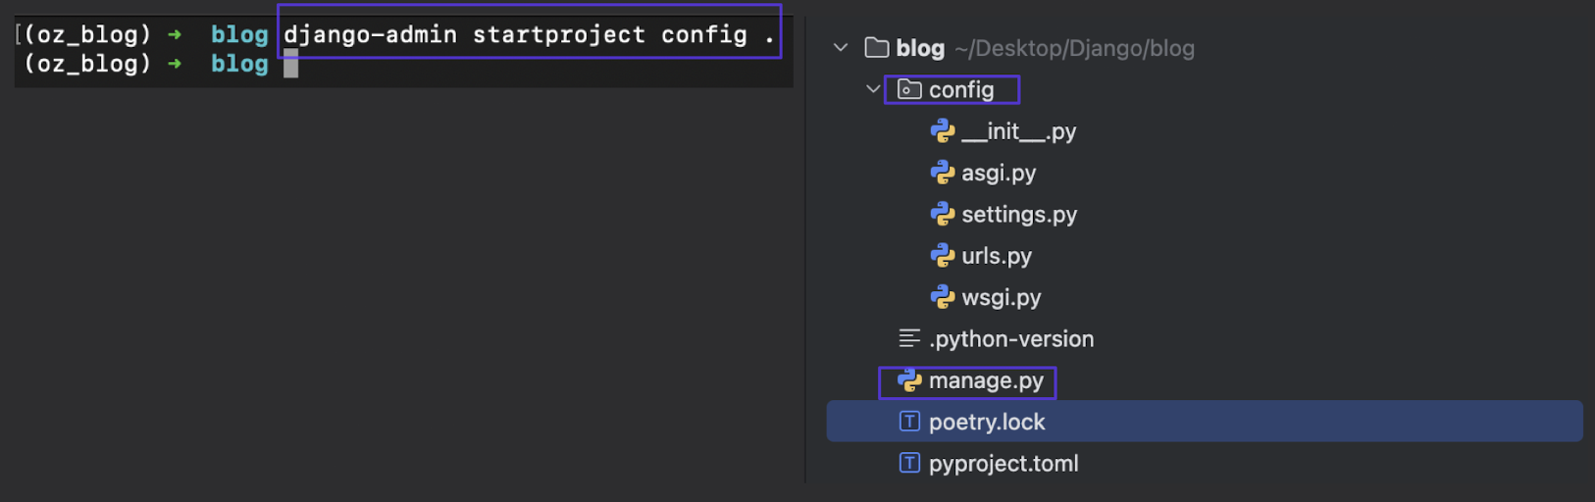Image resolution: width=1595 pixels, height=502 pixels.
Task: Click the urls.py Python icon
Action: [943, 256]
